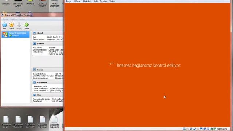Screen dimensions: 233x131
Task: Click the Sistem section icon
Action: (35, 44)
